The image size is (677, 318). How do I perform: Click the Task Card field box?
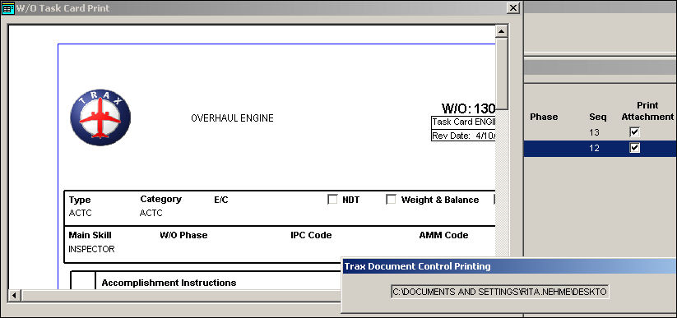coord(463,122)
